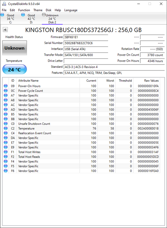Click raw value 00000045006F

(148, 109)
